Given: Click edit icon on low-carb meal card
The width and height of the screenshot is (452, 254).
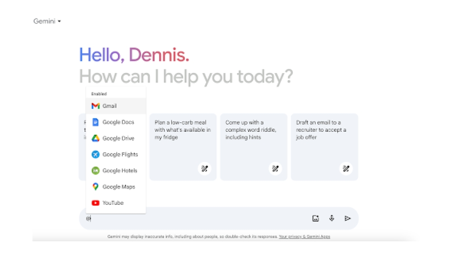Looking at the screenshot, I should [x=205, y=169].
